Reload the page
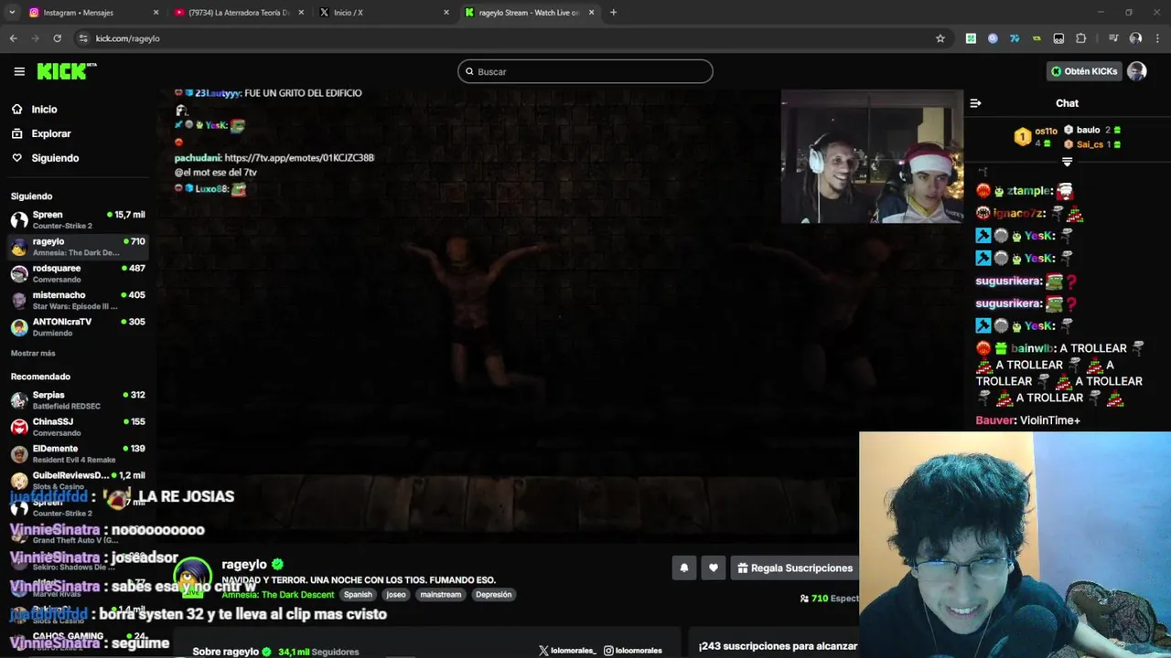The image size is (1171, 658). pyautogui.click(x=57, y=38)
